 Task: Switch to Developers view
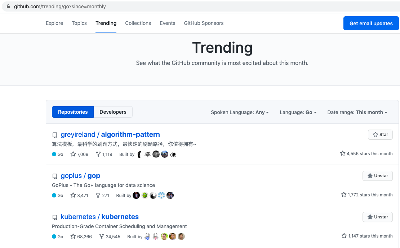point(113,112)
